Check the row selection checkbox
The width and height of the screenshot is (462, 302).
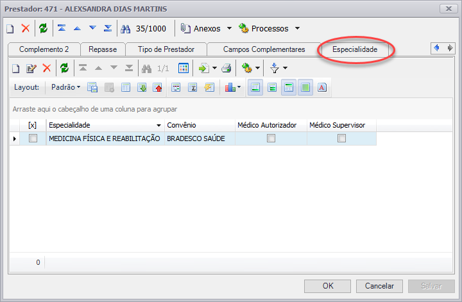(x=33, y=138)
